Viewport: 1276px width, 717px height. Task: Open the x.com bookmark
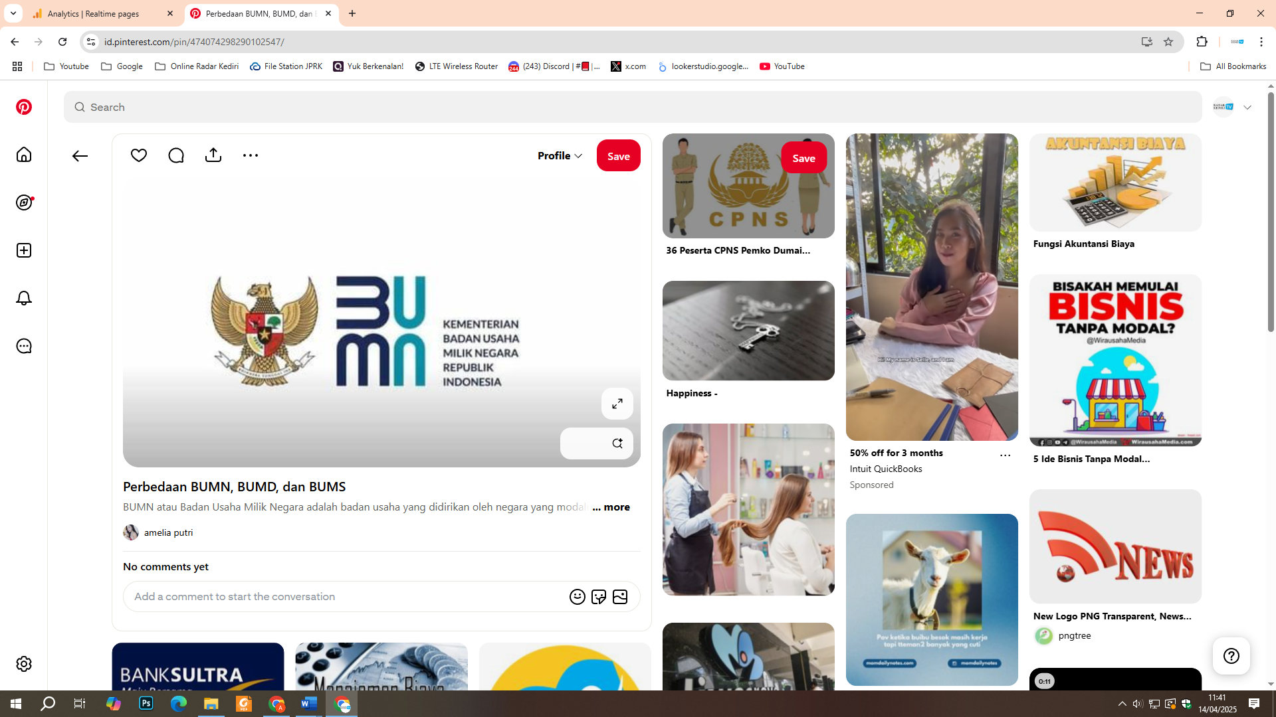click(629, 66)
